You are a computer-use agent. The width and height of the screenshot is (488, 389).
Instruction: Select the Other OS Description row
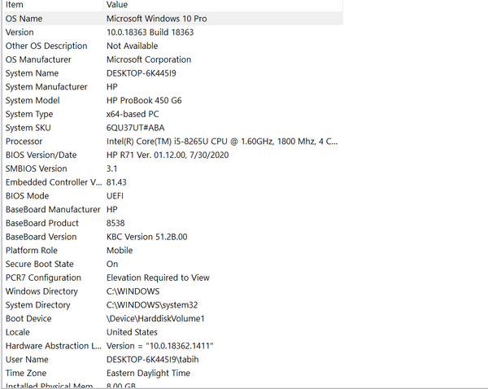pos(173,46)
